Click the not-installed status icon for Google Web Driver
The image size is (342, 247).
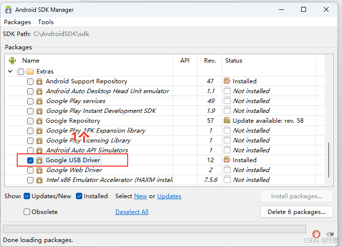(227, 170)
